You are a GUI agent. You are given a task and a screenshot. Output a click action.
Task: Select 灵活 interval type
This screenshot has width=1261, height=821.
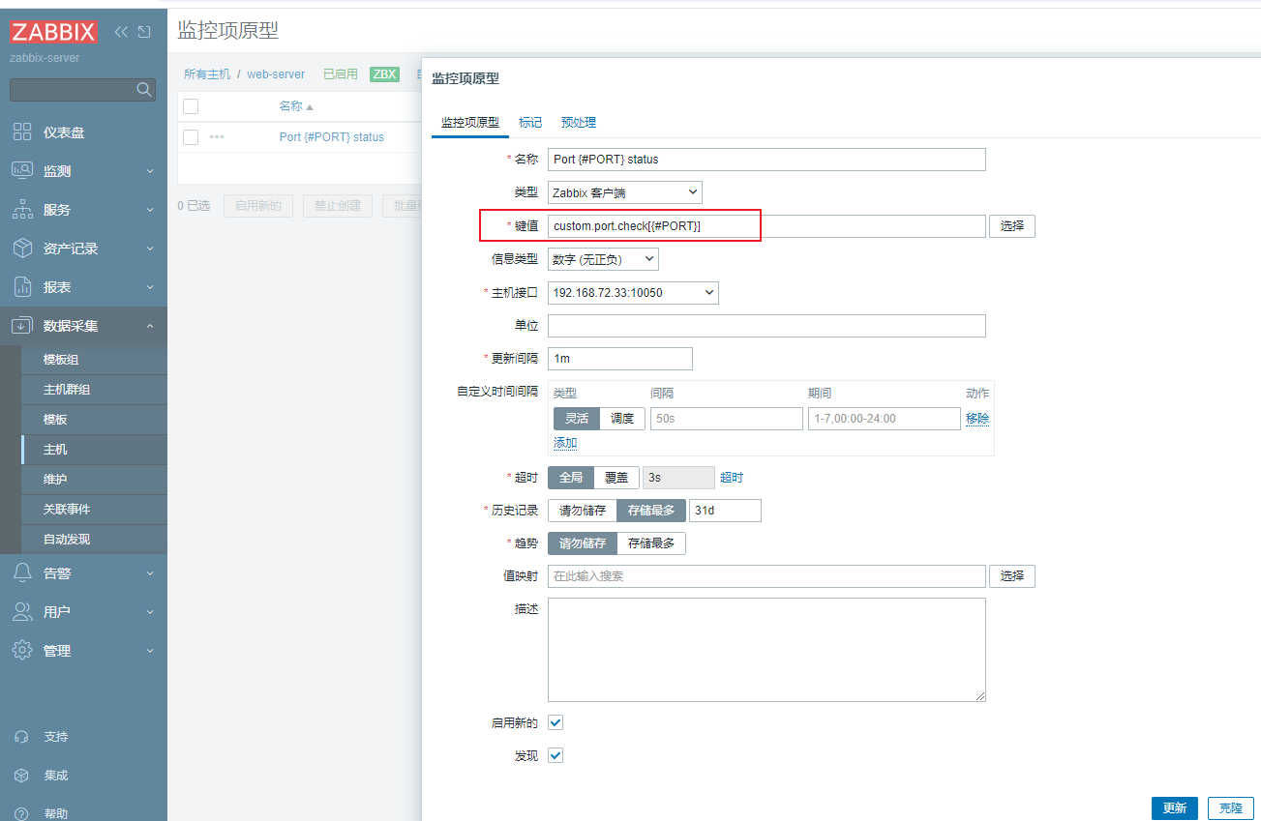point(577,419)
